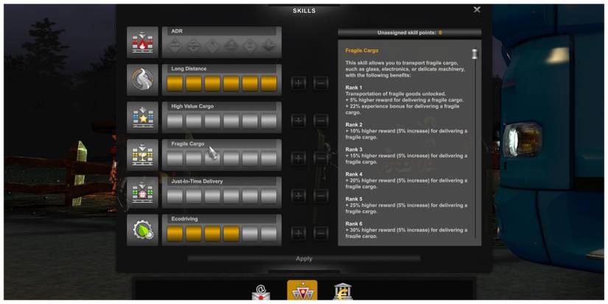This screenshot has width=608, height=304.
Task: Remove a point from Just-In-Time Delivery
Action: (x=321, y=196)
